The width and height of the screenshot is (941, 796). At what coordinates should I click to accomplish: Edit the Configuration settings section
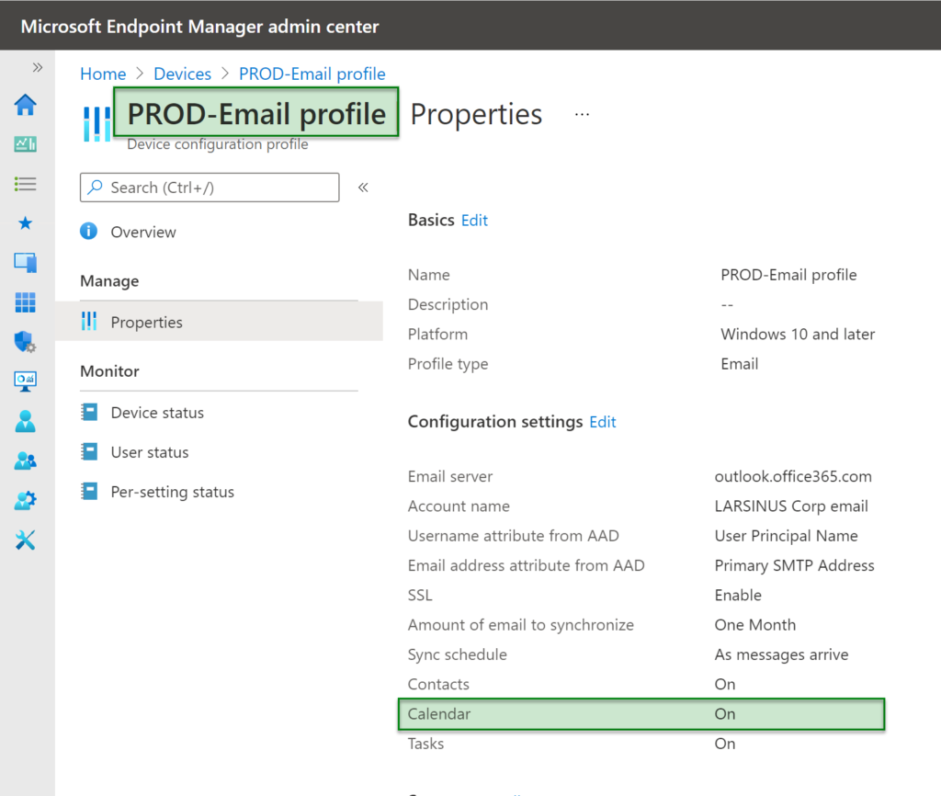603,422
